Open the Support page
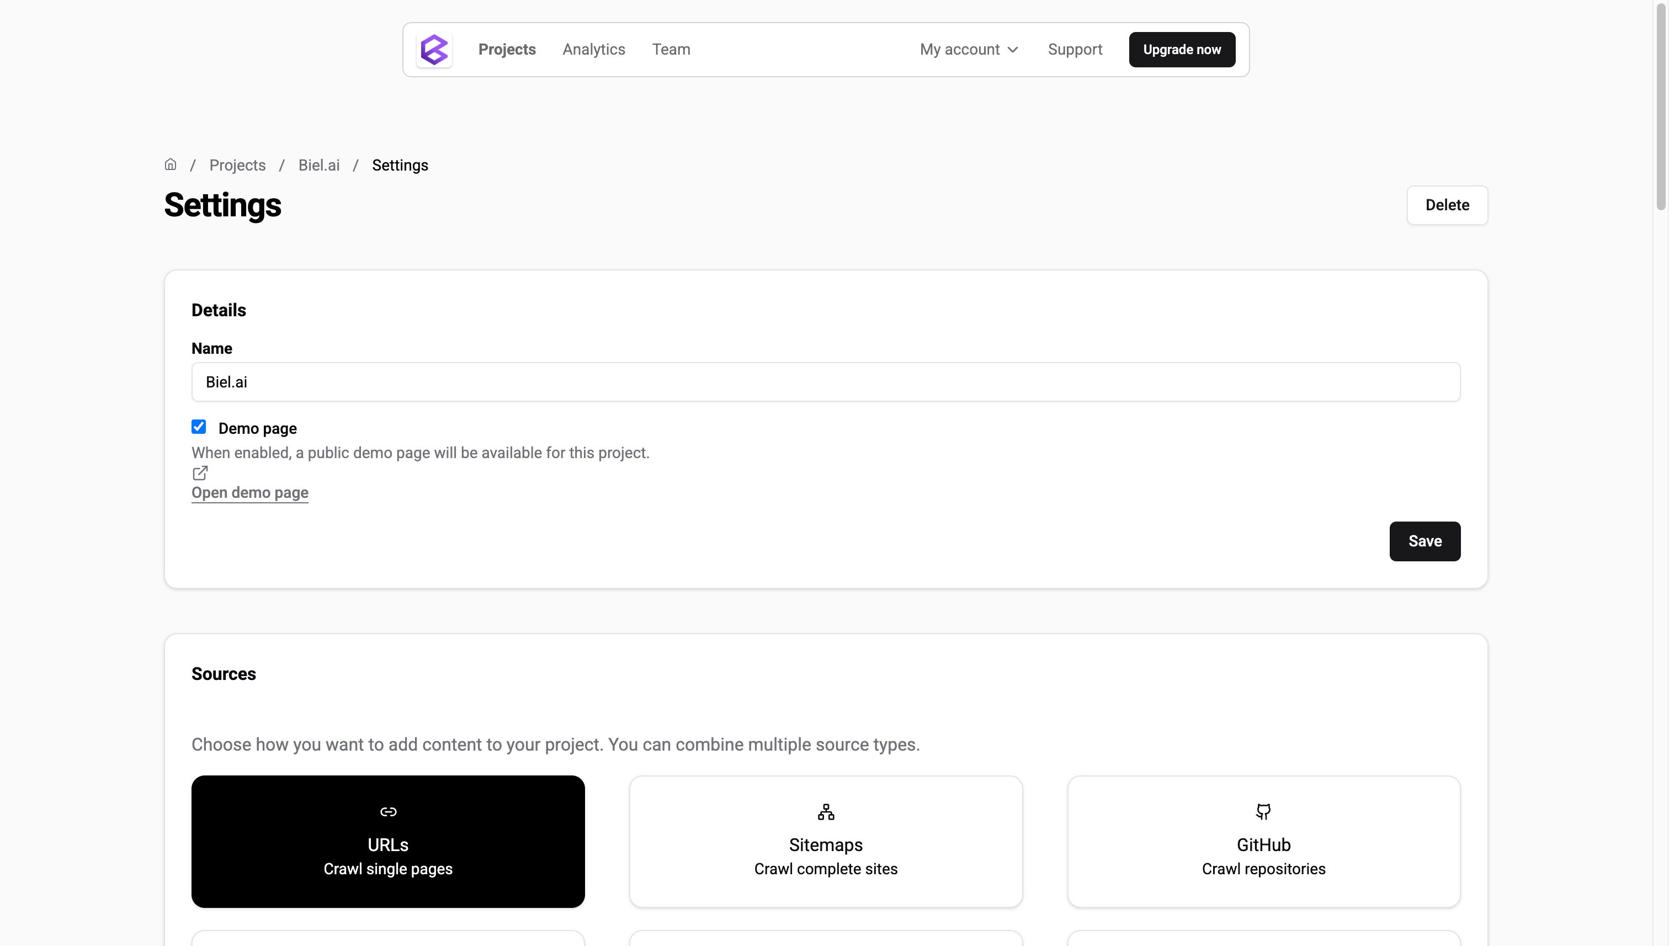The width and height of the screenshot is (1669, 946). coord(1075,49)
